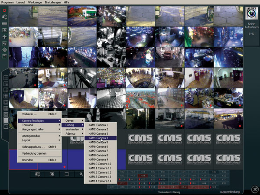
Task: Switch to the 3x3 nine-camera grid layout
Action: [x=6, y=96]
